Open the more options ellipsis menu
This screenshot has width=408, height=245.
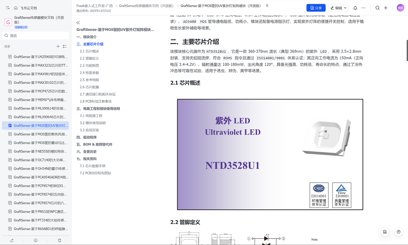click(x=363, y=8)
